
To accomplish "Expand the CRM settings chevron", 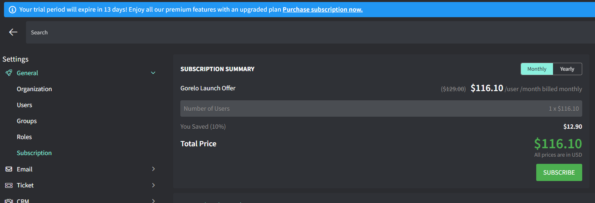I will click(x=153, y=201).
